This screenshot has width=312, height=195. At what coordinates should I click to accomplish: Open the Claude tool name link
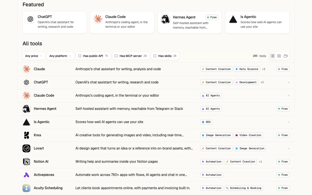[39, 69]
